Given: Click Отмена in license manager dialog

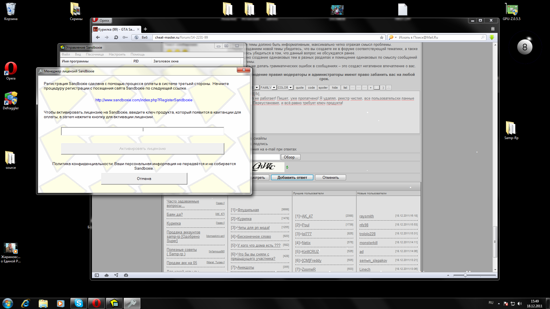Looking at the screenshot, I should [x=144, y=179].
